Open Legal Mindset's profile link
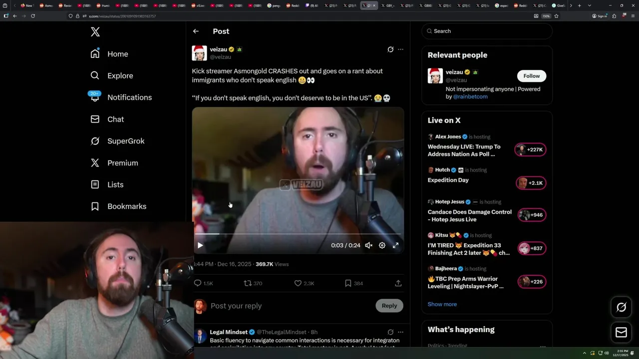 (229, 332)
